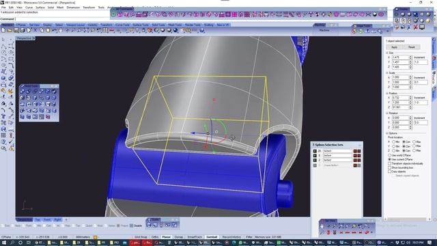This screenshot has width=437, height=246.
Task: Open the Perspective viewport title dropdown
Action: pyautogui.click(x=33, y=38)
